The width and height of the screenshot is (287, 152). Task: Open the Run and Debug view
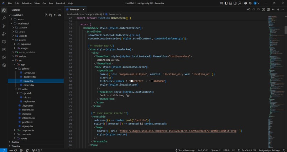tap(4, 34)
